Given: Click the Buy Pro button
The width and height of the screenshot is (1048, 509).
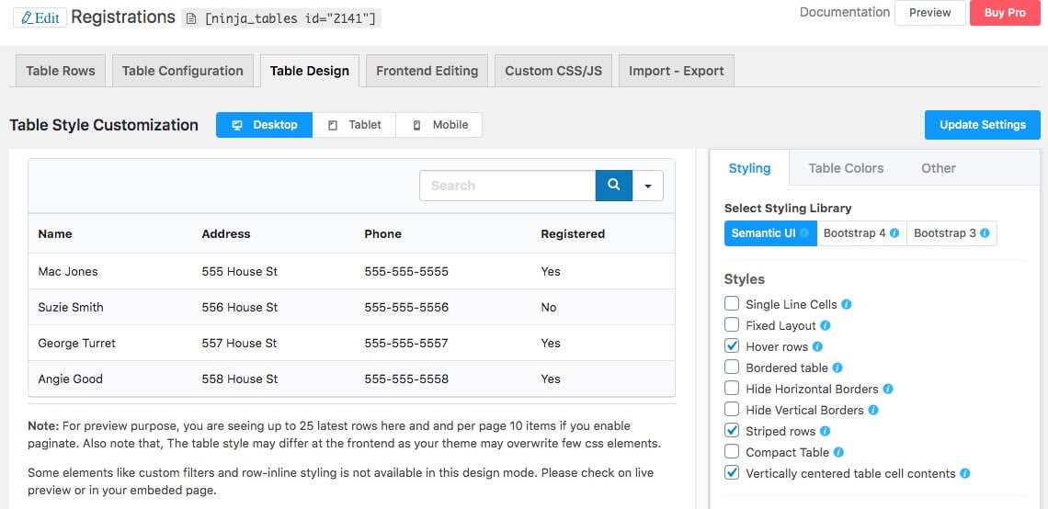Looking at the screenshot, I should 1005,13.
